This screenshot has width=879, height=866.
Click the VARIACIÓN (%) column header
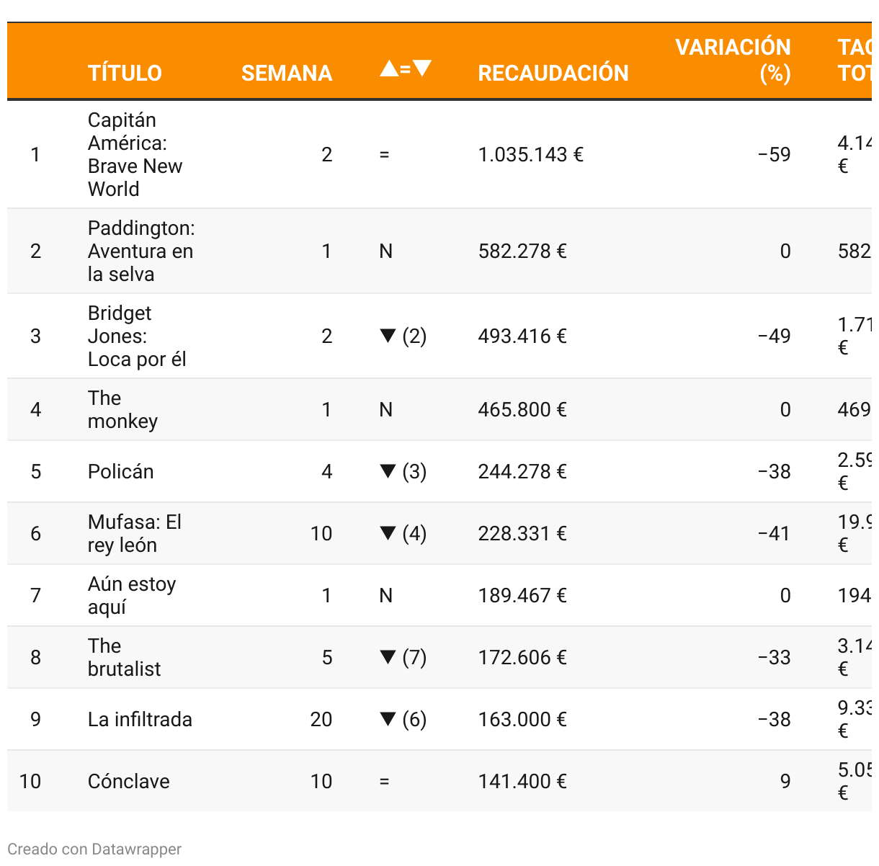tap(733, 60)
